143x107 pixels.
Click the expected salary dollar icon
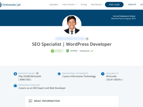15,74
